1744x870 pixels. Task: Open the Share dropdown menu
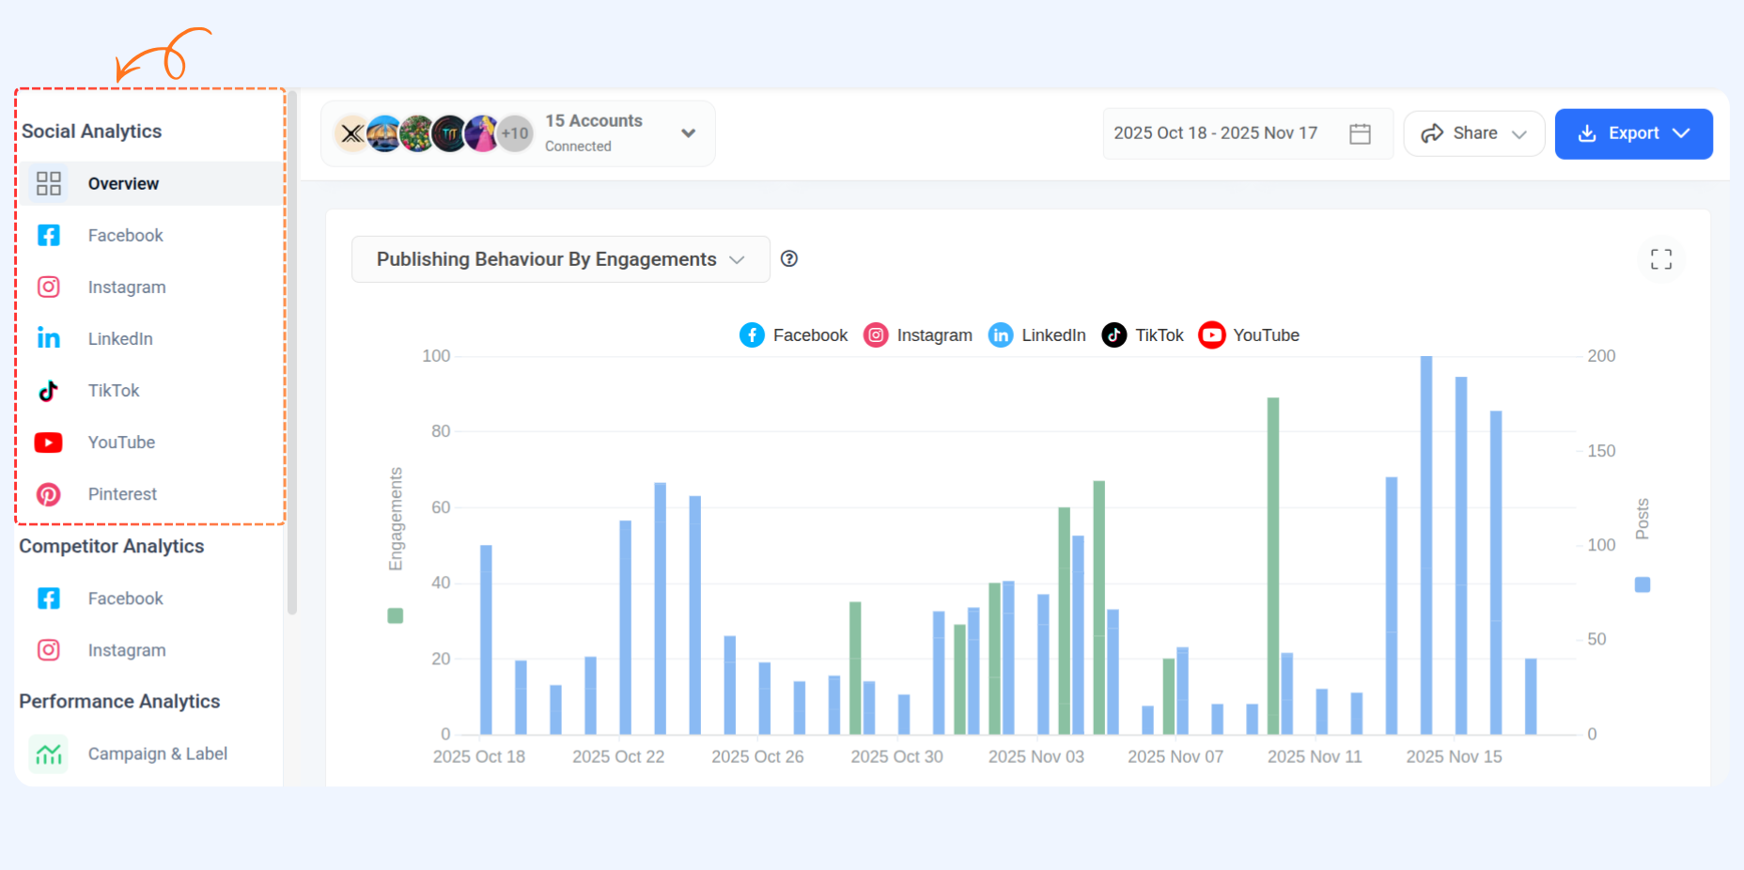[1473, 133]
